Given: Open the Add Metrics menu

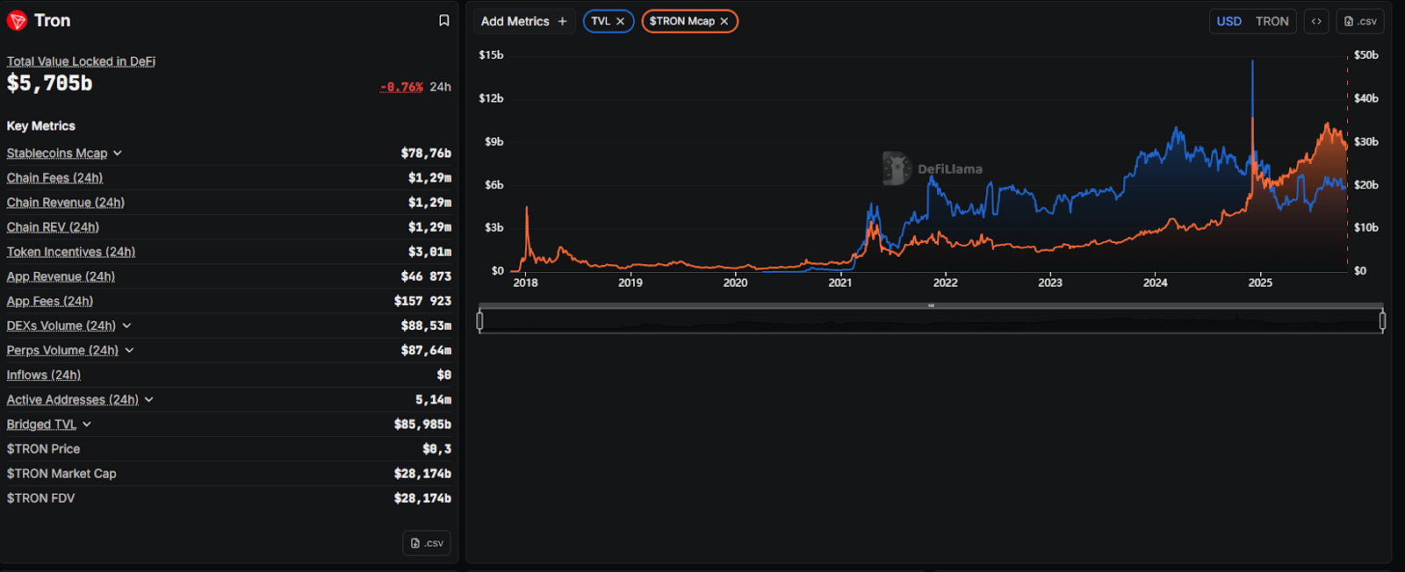Looking at the screenshot, I should click(x=524, y=21).
